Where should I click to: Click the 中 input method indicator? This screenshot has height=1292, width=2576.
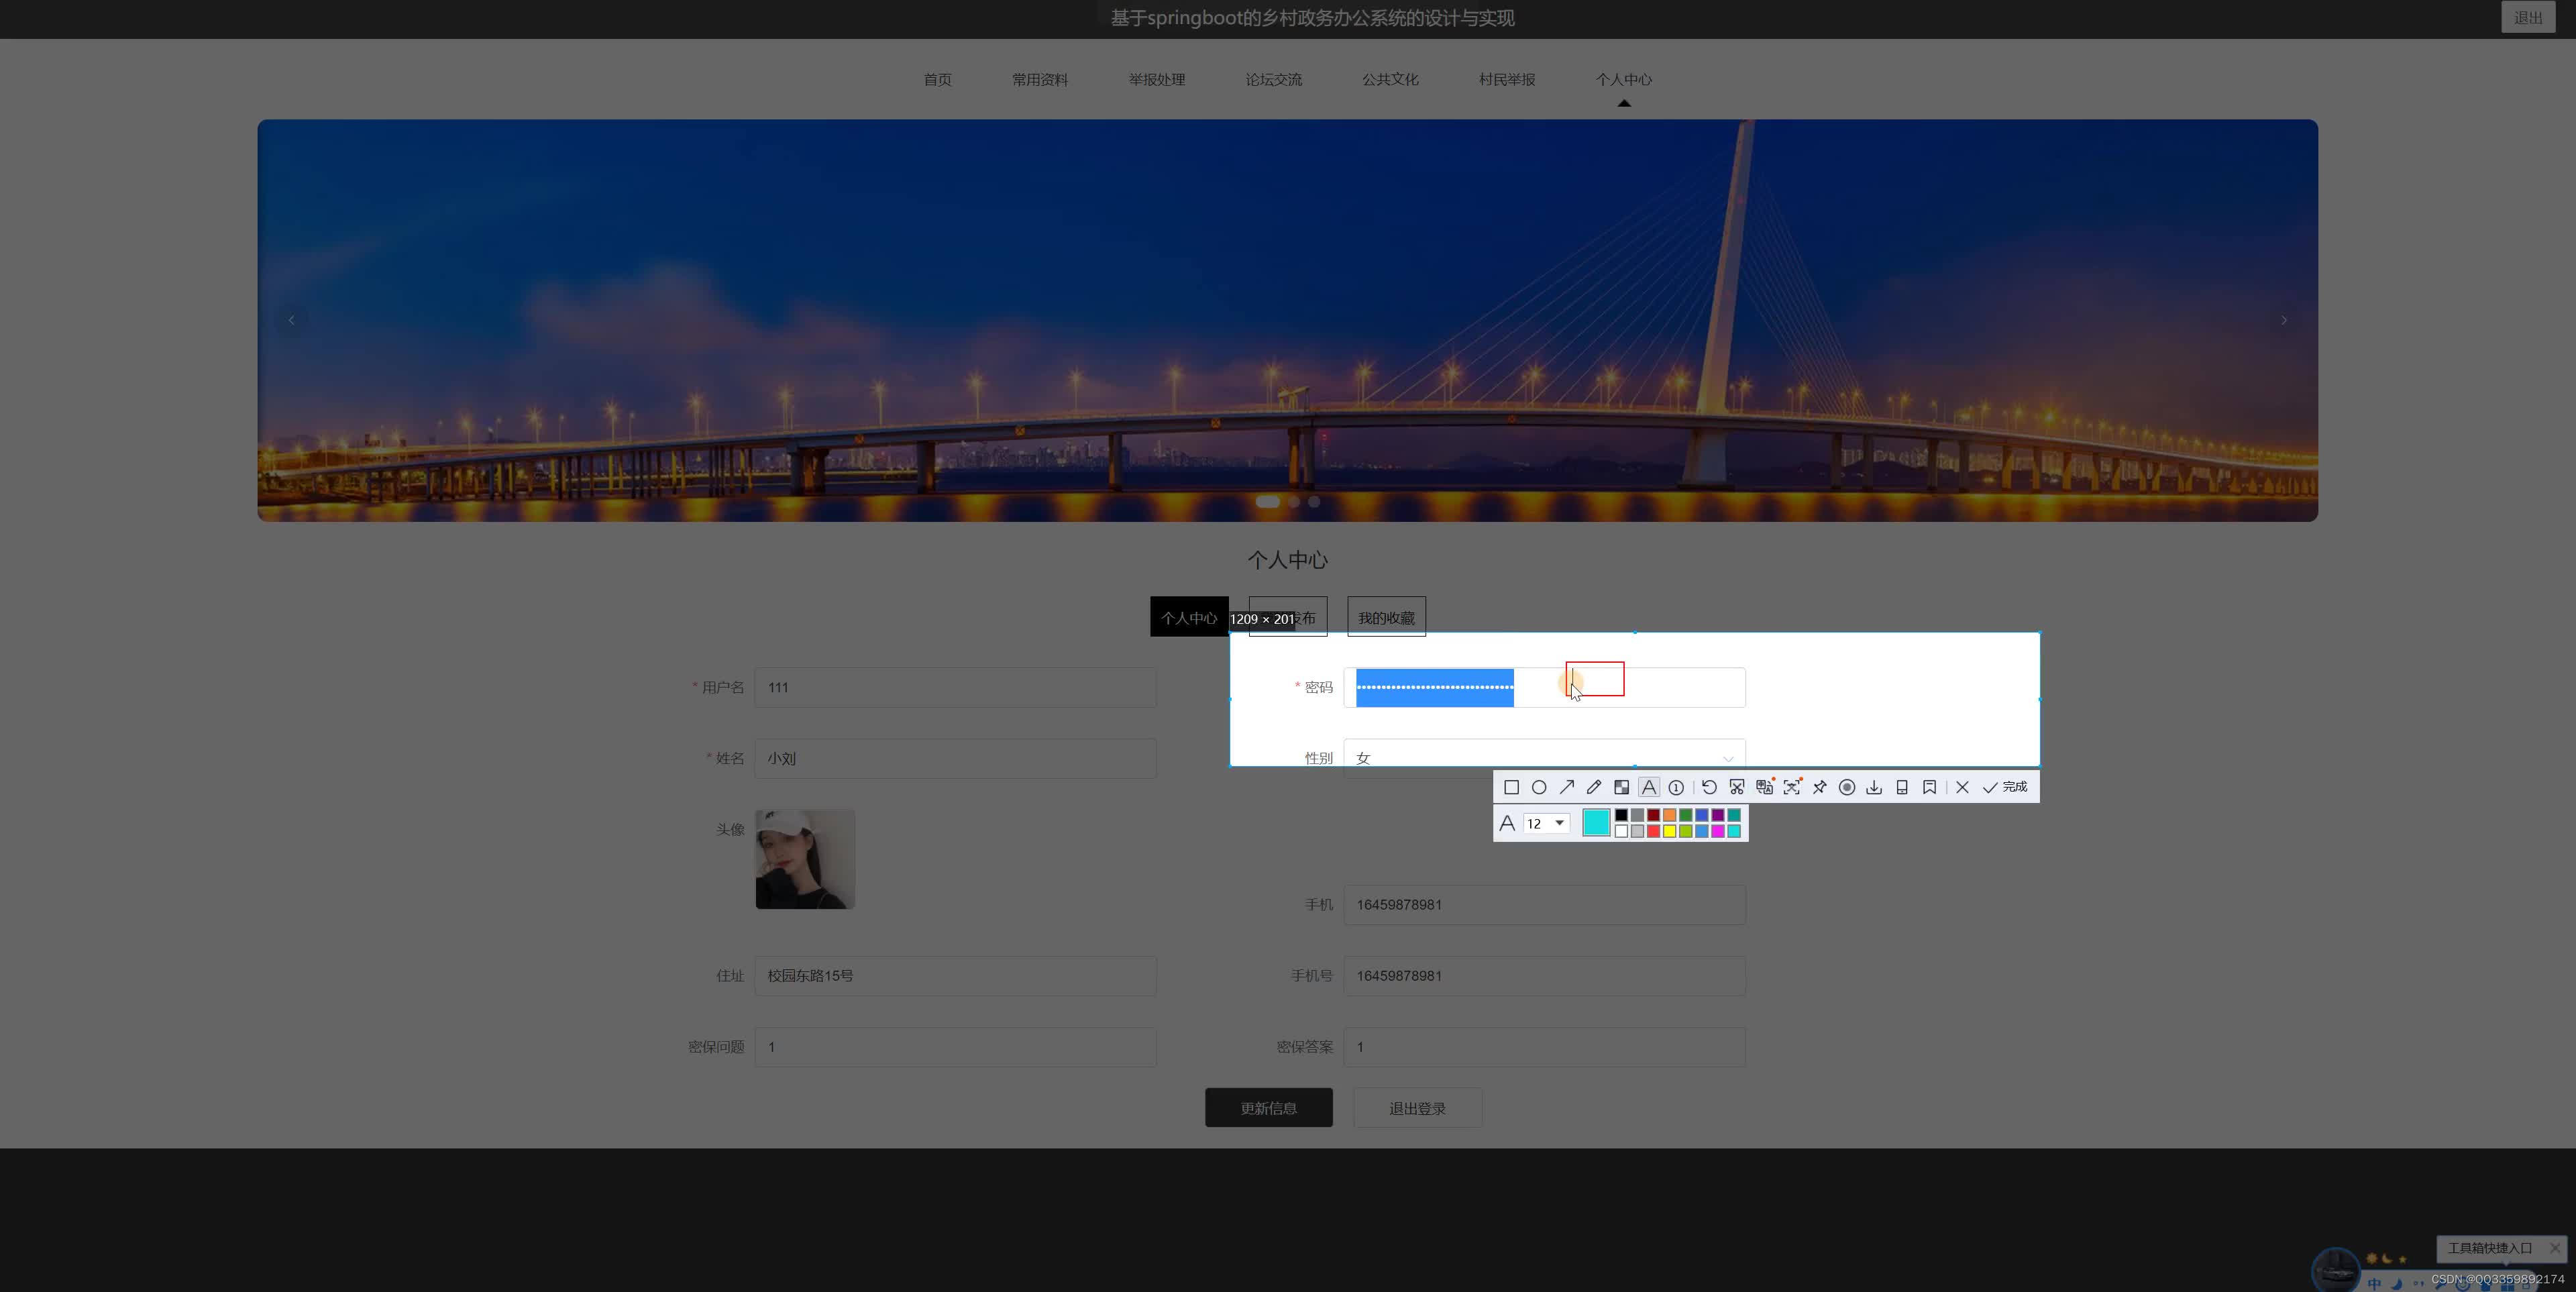point(2374,1284)
